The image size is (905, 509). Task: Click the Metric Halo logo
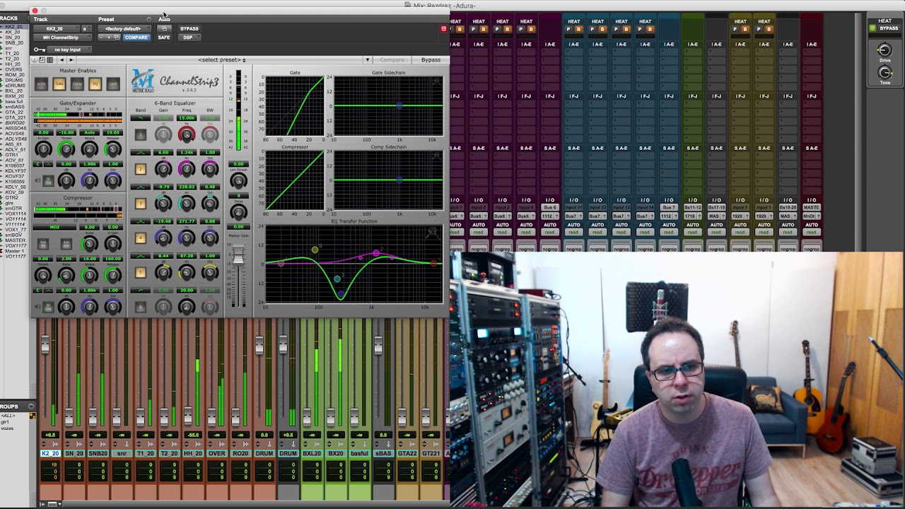click(x=143, y=81)
